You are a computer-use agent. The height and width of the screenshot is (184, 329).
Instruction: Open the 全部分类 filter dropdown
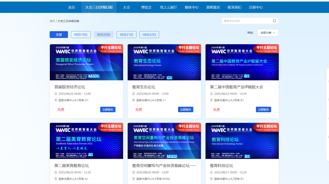[268, 33]
